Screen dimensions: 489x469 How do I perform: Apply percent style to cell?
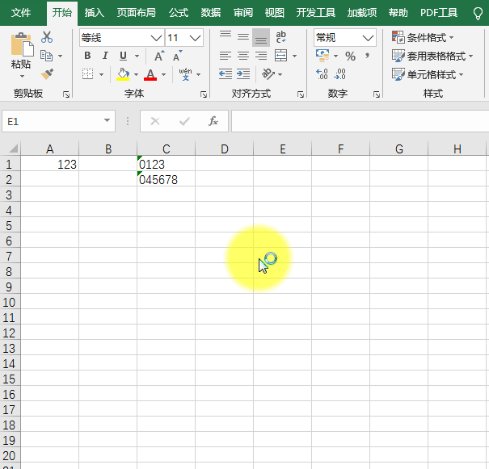[350, 56]
